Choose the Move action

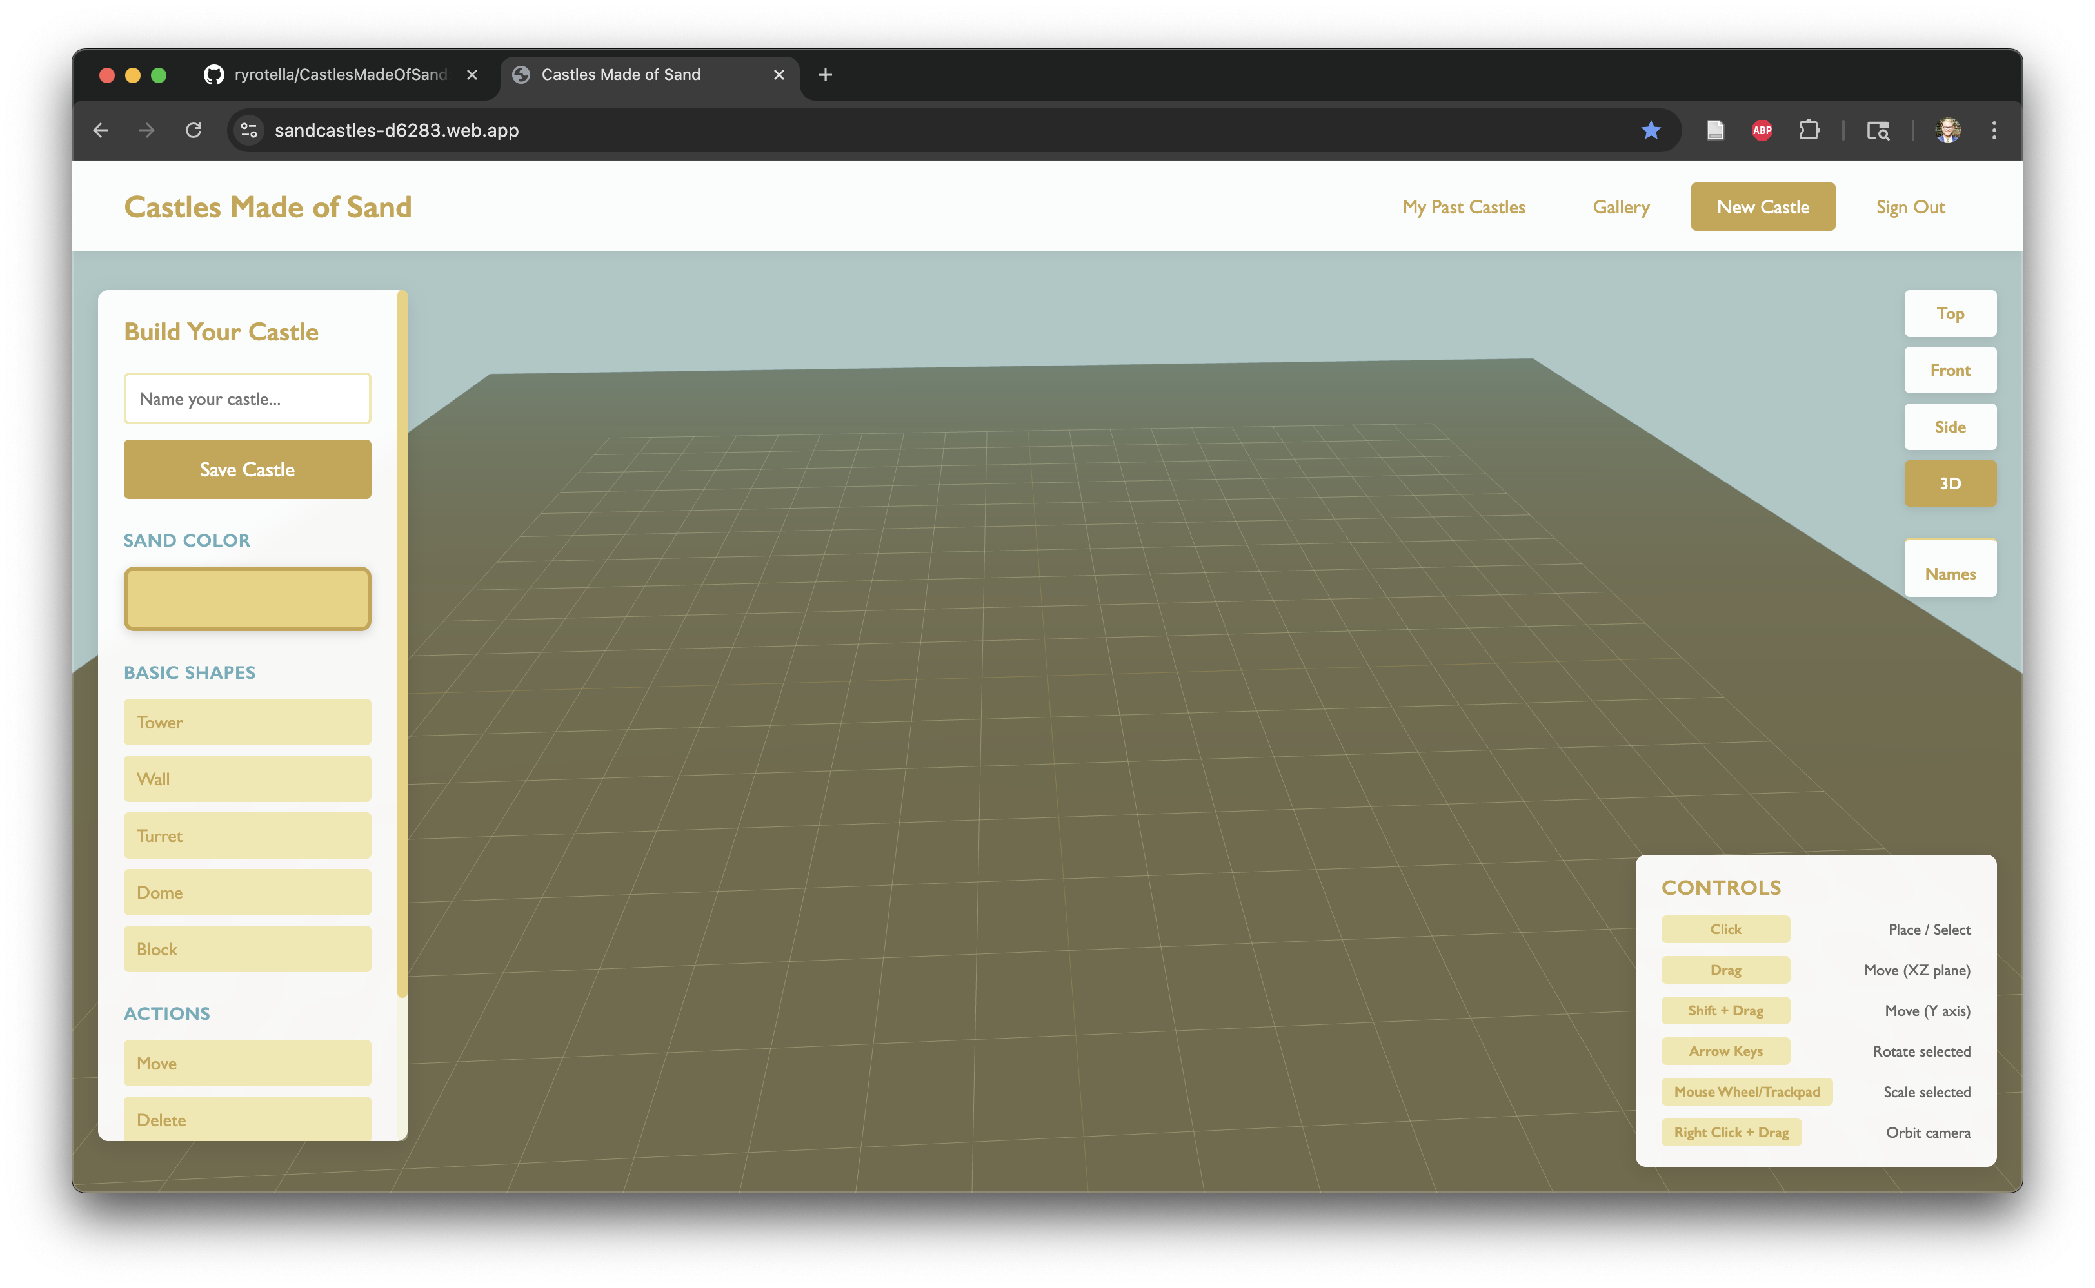click(247, 1063)
